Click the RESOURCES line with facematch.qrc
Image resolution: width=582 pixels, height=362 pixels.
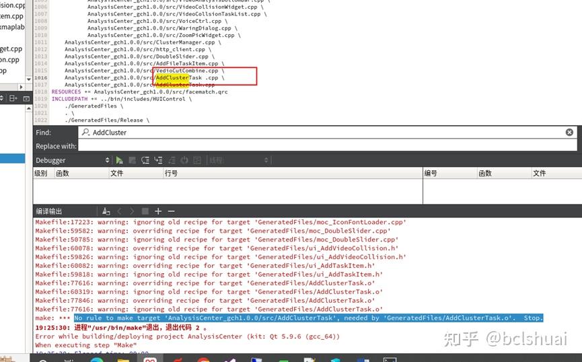139,92
